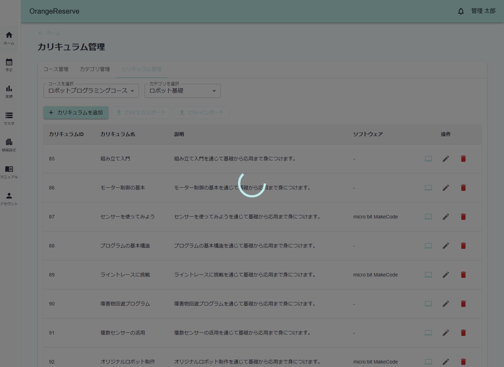Screen dimensions: 504x367
Task: Edit 障害物回避プログラム row
Action: coord(446,304)
